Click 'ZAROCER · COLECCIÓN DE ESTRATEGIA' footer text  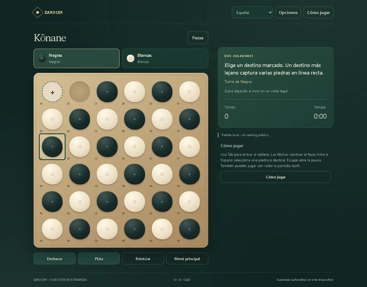60,280
